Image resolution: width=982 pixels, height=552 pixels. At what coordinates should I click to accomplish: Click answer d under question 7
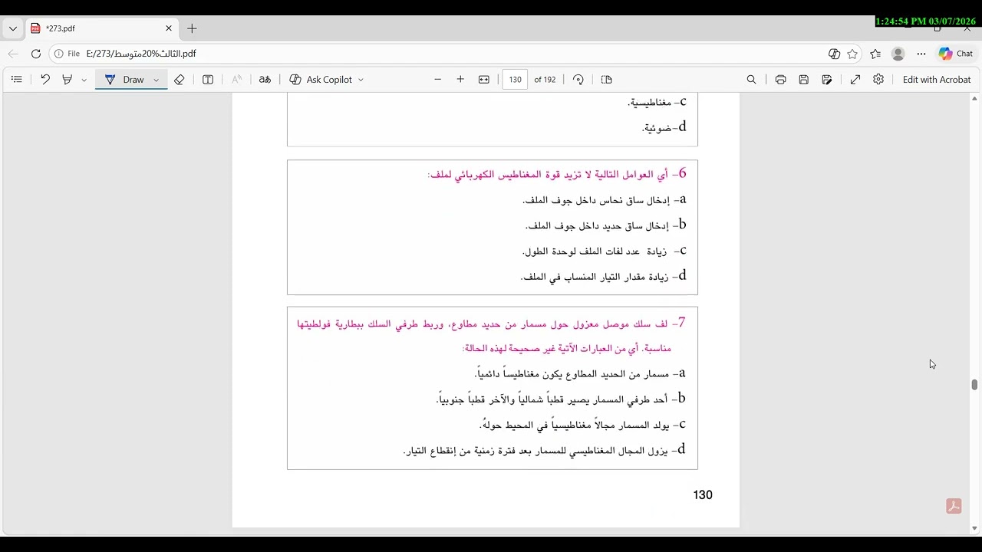pos(545,450)
